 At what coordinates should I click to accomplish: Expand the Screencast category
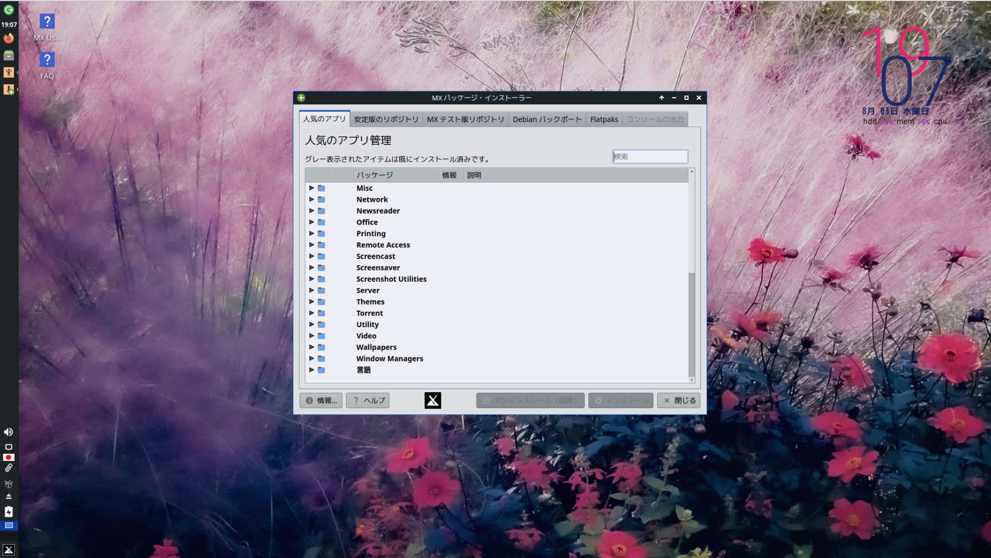coord(312,256)
